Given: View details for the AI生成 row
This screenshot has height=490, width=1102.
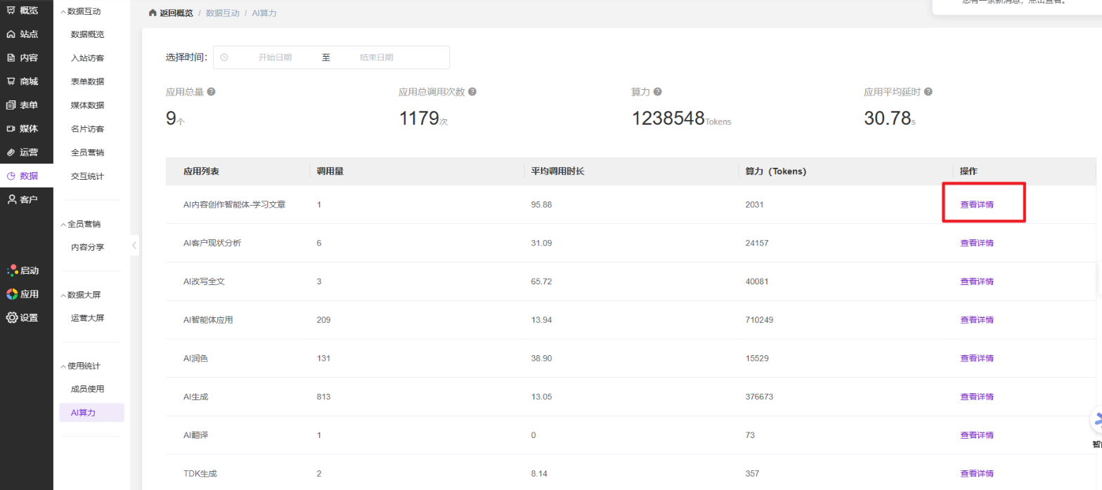Looking at the screenshot, I should (976, 397).
